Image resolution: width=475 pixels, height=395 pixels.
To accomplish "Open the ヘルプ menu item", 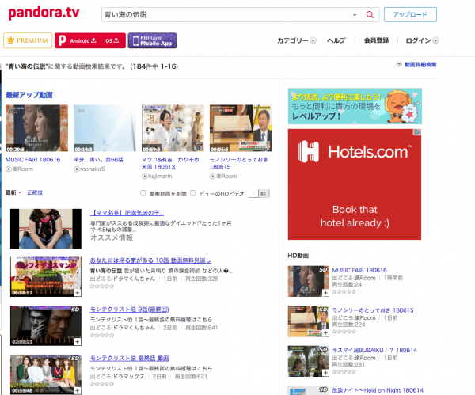I will 336,40.
